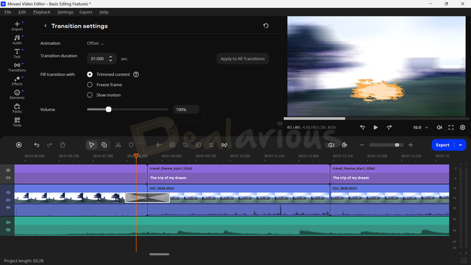
Task: Open the Audio library panel
Action: (x=17, y=40)
